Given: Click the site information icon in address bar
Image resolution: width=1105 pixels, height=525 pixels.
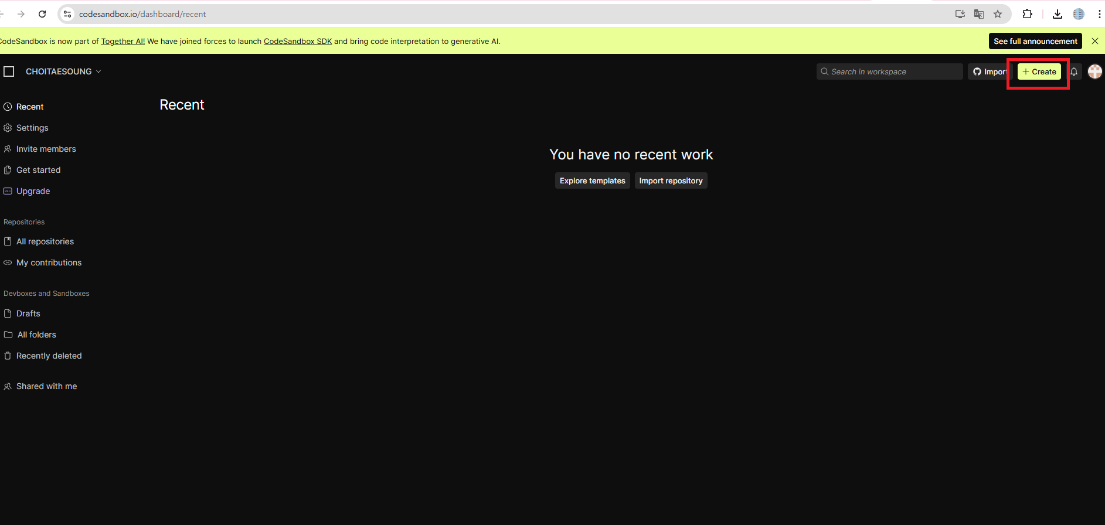Looking at the screenshot, I should coord(67,14).
